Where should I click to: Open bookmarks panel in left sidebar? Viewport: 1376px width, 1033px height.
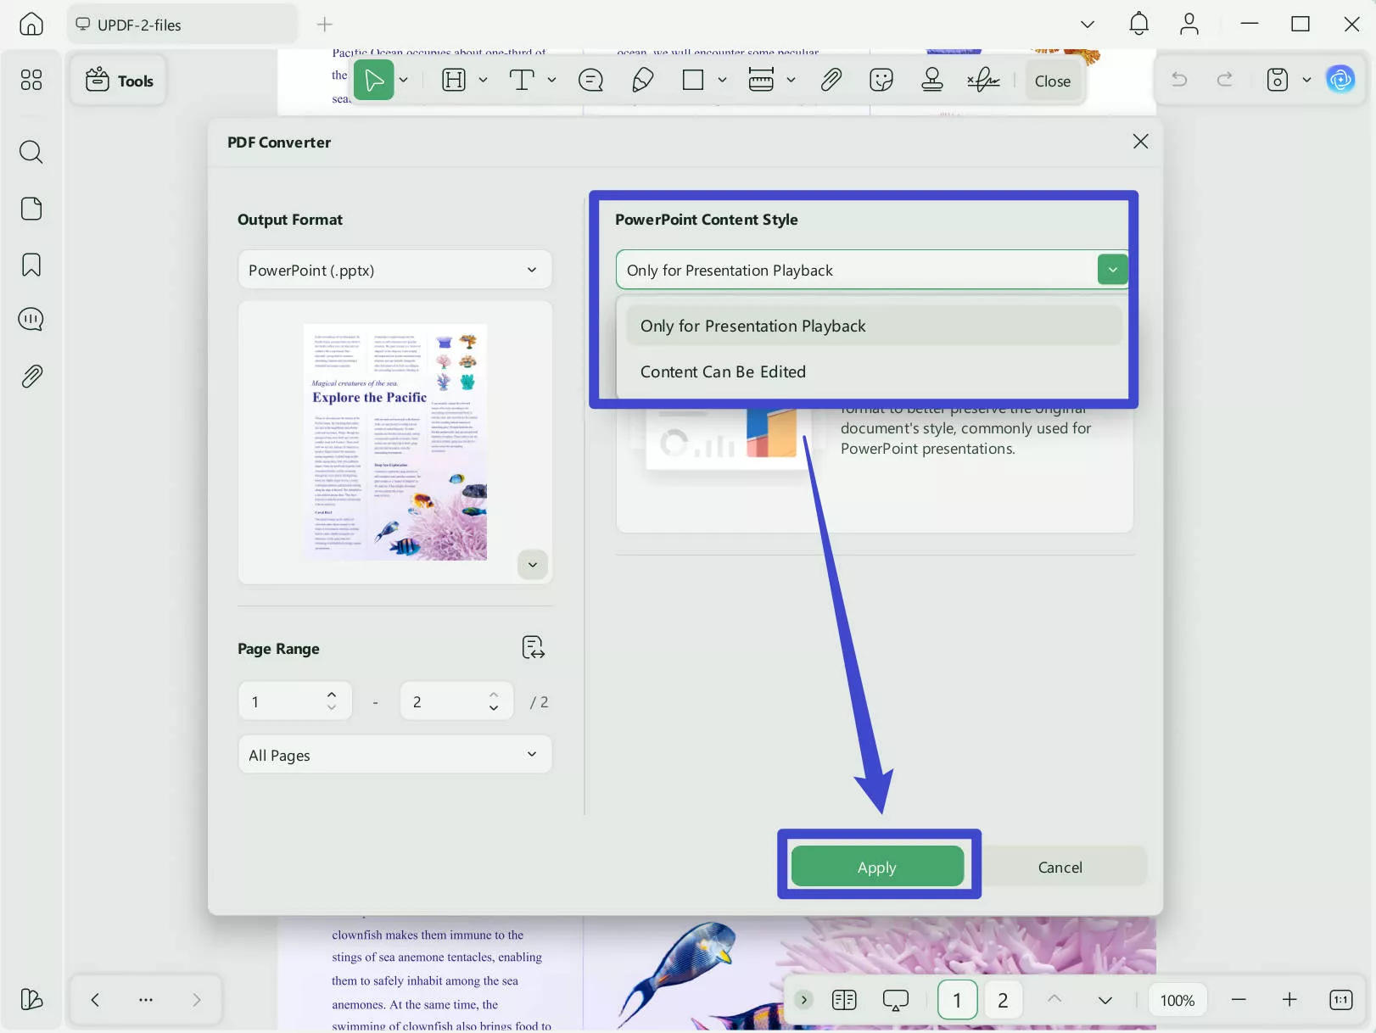pos(31,265)
